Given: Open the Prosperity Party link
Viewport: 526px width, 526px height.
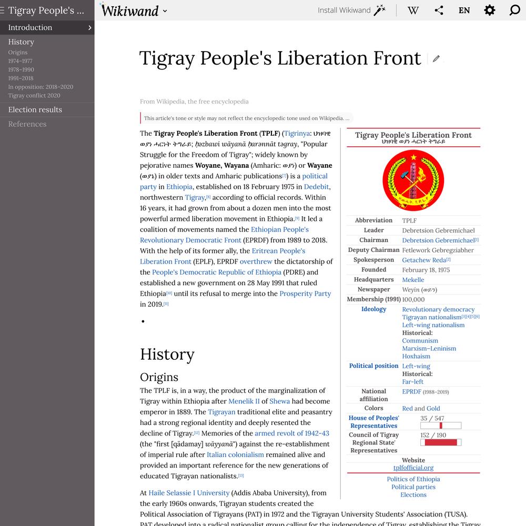Looking at the screenshot, I should (305, 294).
